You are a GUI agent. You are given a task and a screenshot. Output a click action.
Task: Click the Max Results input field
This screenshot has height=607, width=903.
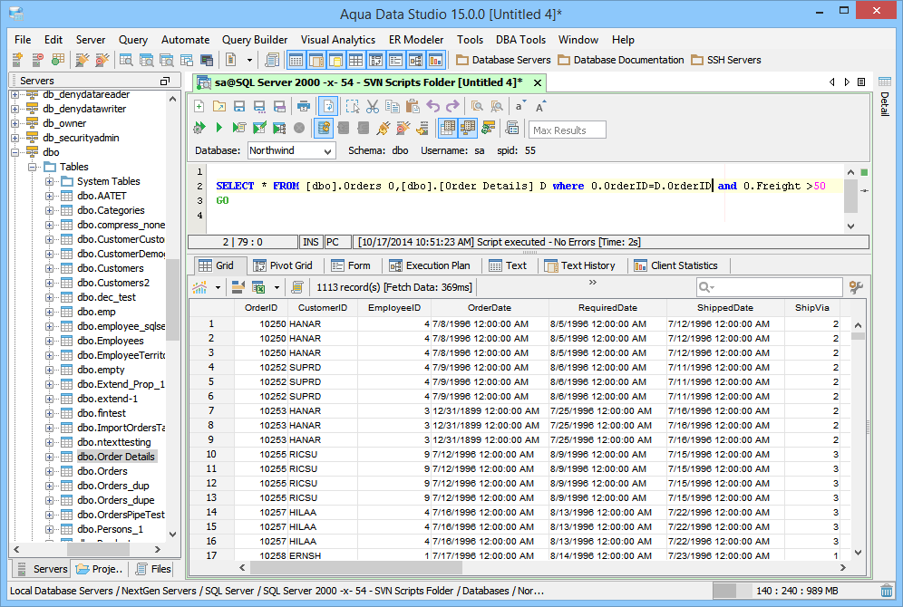click(568, 130)
